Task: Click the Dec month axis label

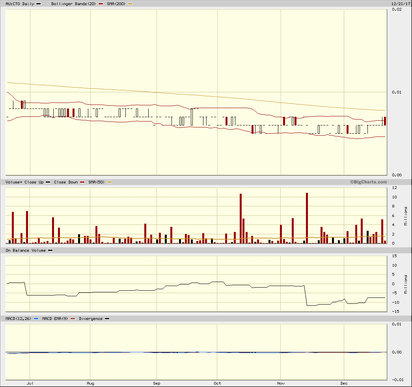Action: [x=344, y=383]
